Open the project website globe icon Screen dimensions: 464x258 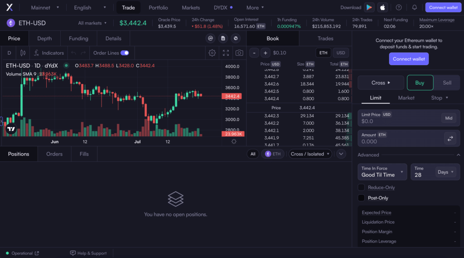236,38
